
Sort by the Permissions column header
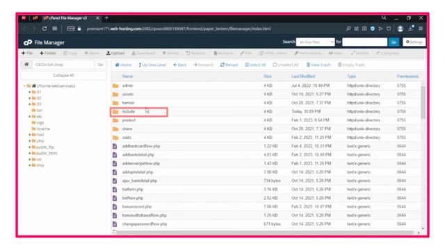[407, 76]
